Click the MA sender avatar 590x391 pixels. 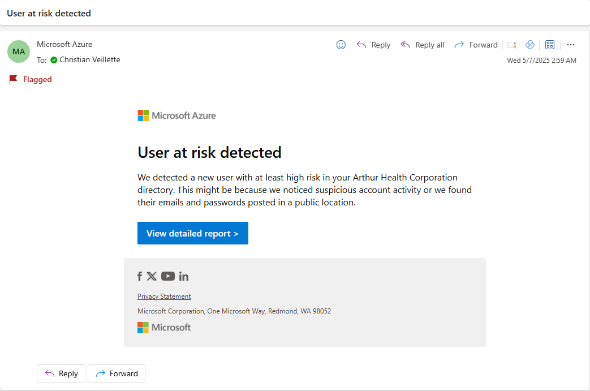coord(19,51)
